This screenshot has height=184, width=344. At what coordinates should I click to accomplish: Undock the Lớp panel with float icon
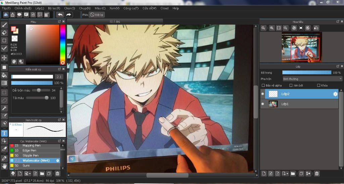tap(338, 66)
